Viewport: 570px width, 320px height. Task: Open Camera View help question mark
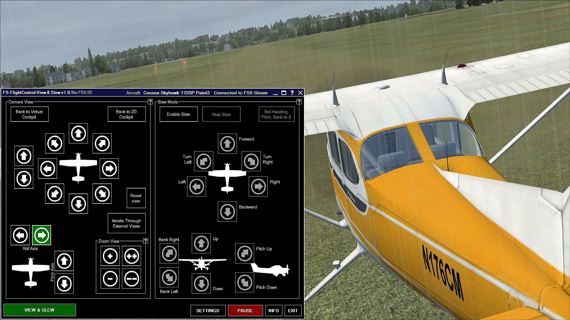150,102
